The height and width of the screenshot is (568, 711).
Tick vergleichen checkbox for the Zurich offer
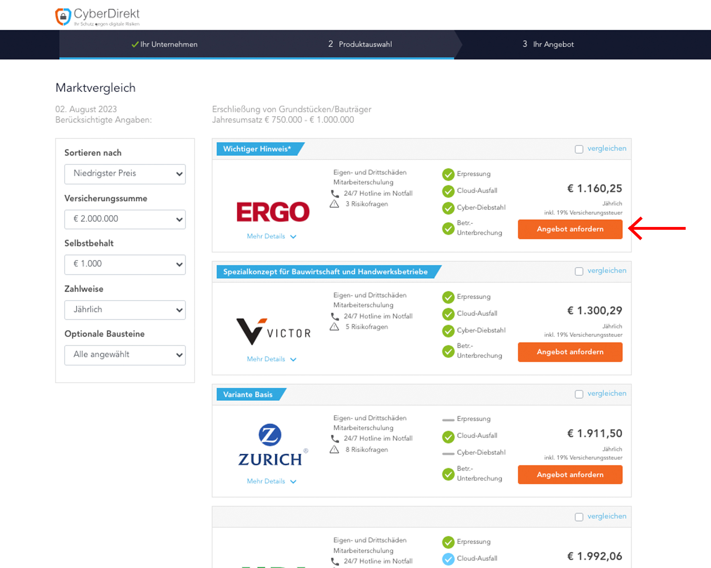(579, 394)
